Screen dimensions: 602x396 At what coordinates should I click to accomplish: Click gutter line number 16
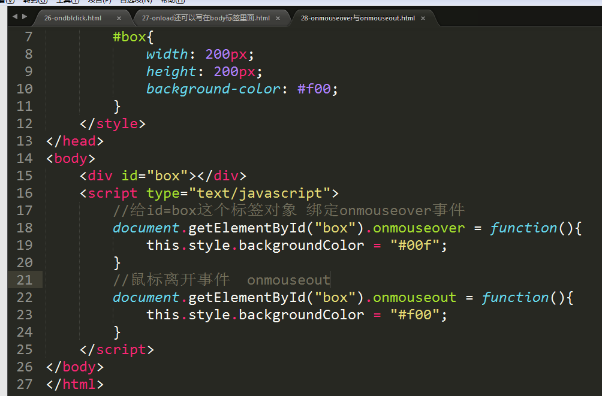pos(25,193)
